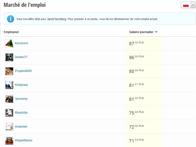Click Kolejowy's avatar icon
The height and width of the screenshot is (147, 196).
click(x=9, y=85)
